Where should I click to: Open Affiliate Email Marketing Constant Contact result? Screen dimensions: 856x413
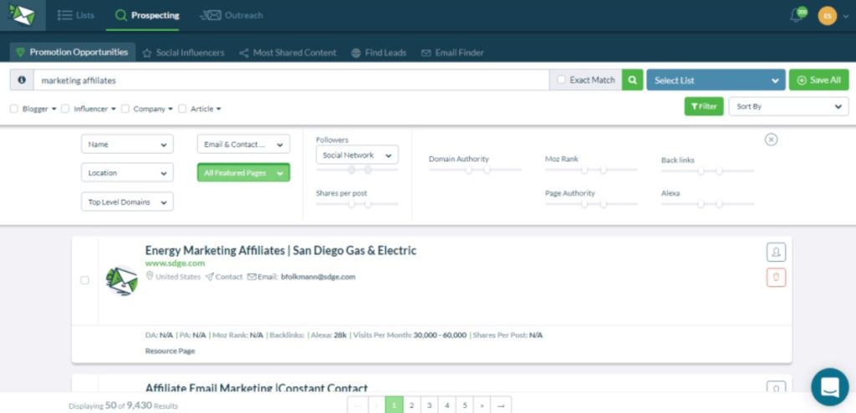pos(257,388)
